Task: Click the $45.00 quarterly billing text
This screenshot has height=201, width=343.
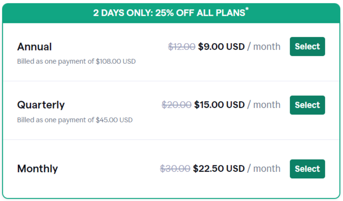Action: click(x=75, y=120)
